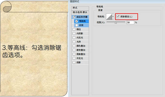Select the 颜色叠加 style label

pyautogui.click(x=81, y=46)
